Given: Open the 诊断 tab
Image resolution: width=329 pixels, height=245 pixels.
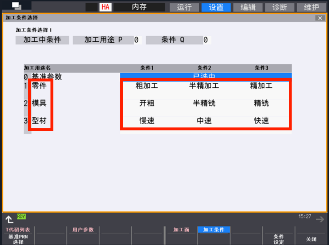Looking at the screenshot, I should pos(280,7).
